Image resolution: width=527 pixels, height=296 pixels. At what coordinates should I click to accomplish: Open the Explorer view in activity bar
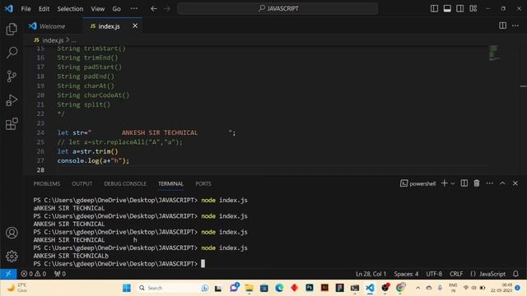click(12, 29)
